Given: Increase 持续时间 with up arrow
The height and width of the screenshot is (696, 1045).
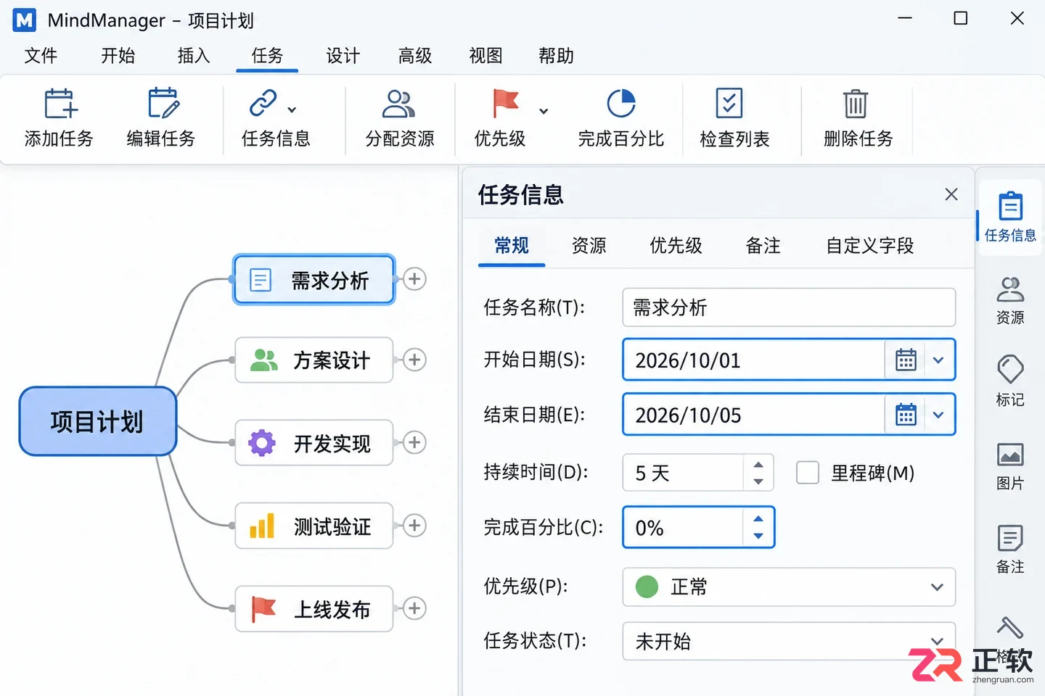Looking at the screenshot, I should click(758, 465).
